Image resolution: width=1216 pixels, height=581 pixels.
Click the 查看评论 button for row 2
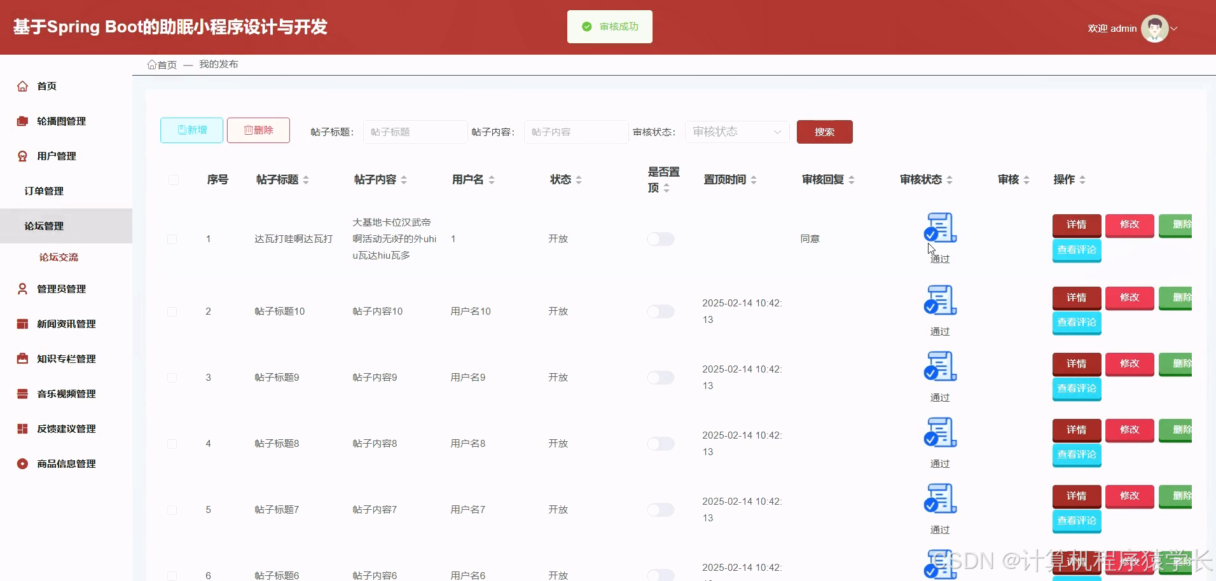tap(1077, 322)
